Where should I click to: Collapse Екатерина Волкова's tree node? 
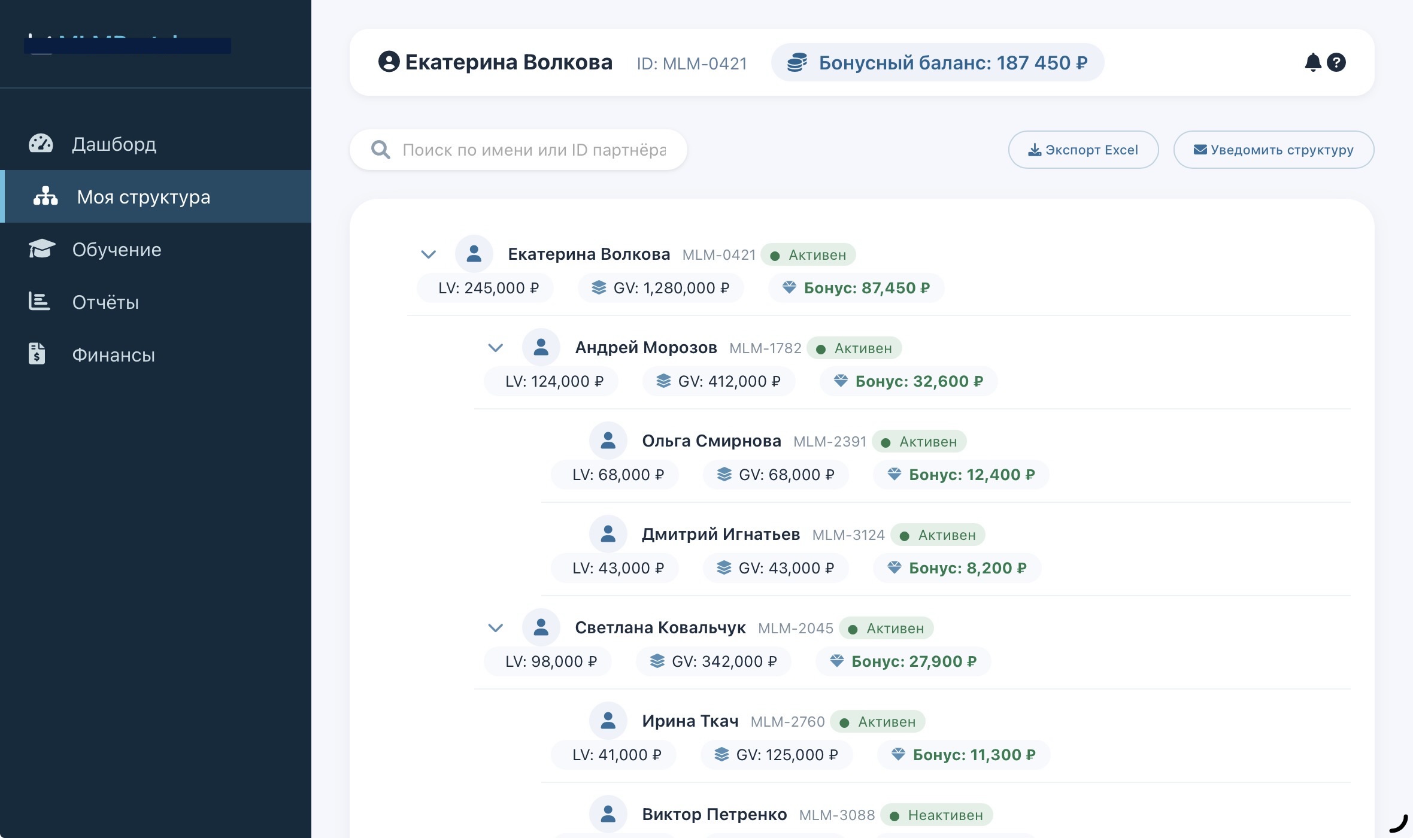pyautogui.click(x=428, y=254)
